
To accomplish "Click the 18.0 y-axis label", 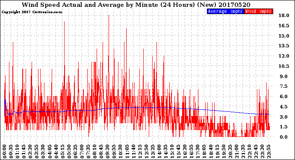I will pos(284,15).
